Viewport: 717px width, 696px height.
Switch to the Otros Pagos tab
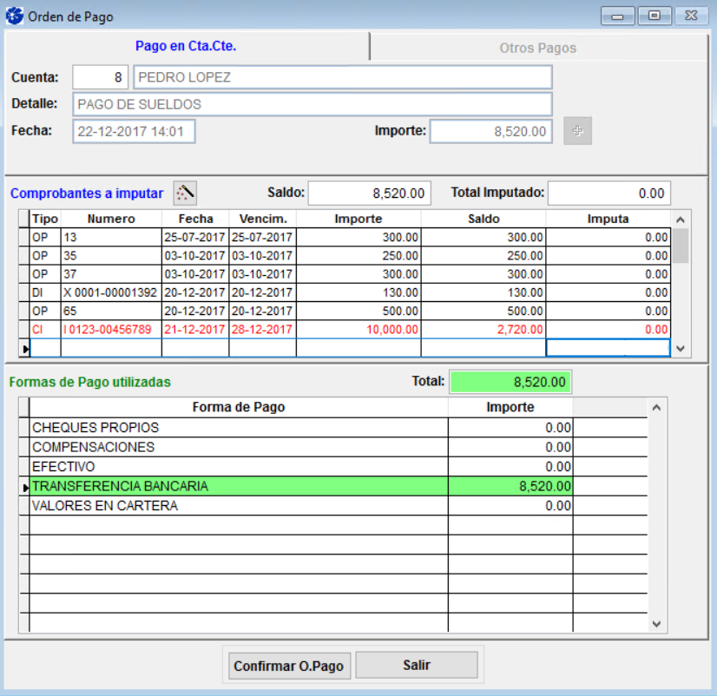(537, 48)
